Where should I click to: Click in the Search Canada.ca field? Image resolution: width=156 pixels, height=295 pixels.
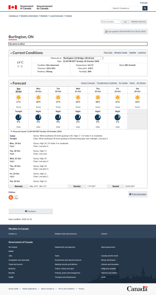click(x=127, y=8)
